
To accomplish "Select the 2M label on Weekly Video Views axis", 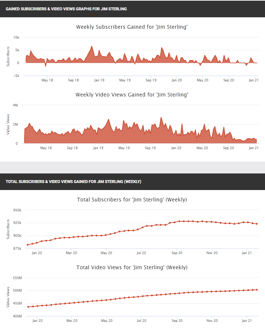I will click(x=15, y=124).
